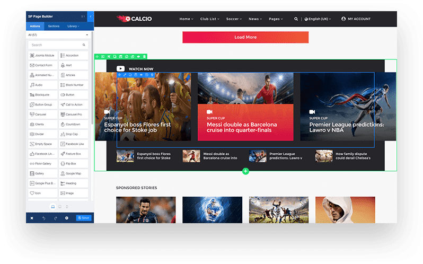Click the blue Save button

point(84,218)
